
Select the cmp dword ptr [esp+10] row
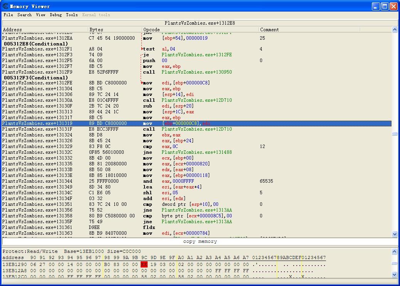(x=197, y=204)
